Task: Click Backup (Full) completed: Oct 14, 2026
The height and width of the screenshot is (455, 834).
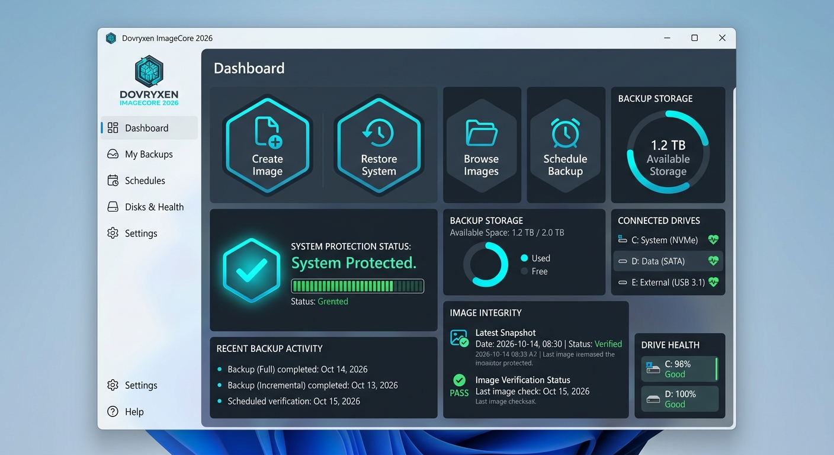Action: pyautogui.click(x=297, y=369)
